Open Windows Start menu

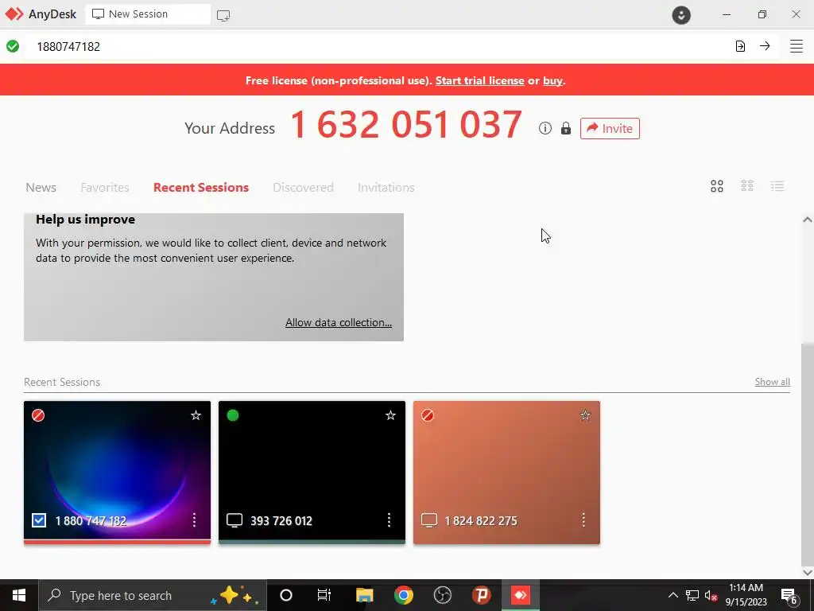[x=19, y=595]
